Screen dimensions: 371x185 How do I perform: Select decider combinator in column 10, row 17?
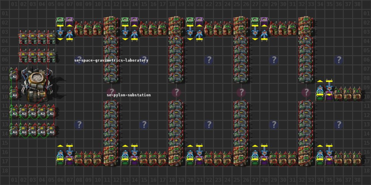click(x=97, y=159)
